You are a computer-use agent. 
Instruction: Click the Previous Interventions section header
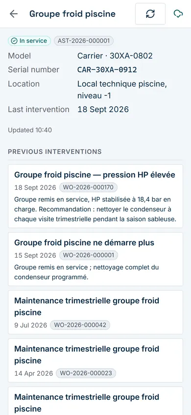[55, 151]
